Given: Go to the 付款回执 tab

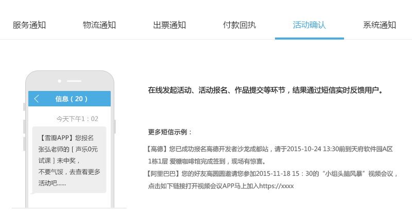Looking at the screenshot, I should pyautogui.click(x=239, y=25).
